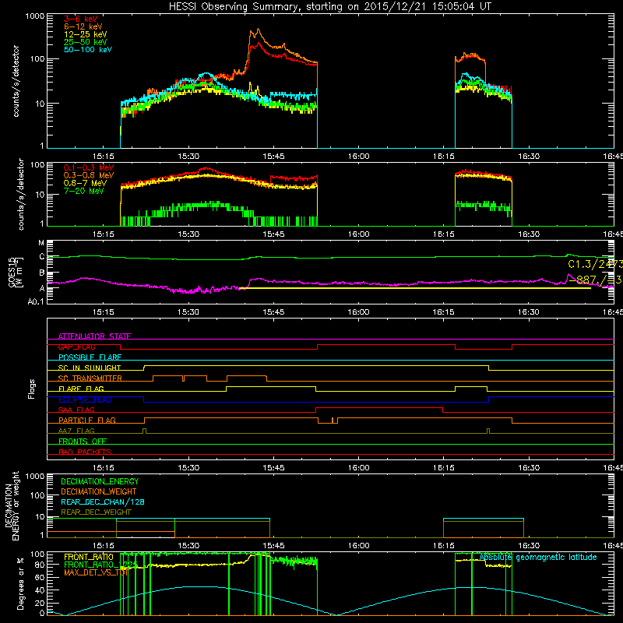Click the DECIMATION_WEIGHT legend entry

[99, 491]
